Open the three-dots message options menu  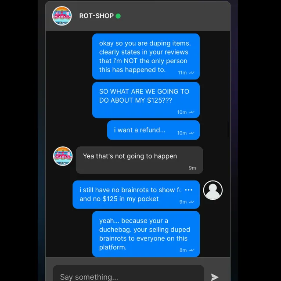click(x=189, y=190)
